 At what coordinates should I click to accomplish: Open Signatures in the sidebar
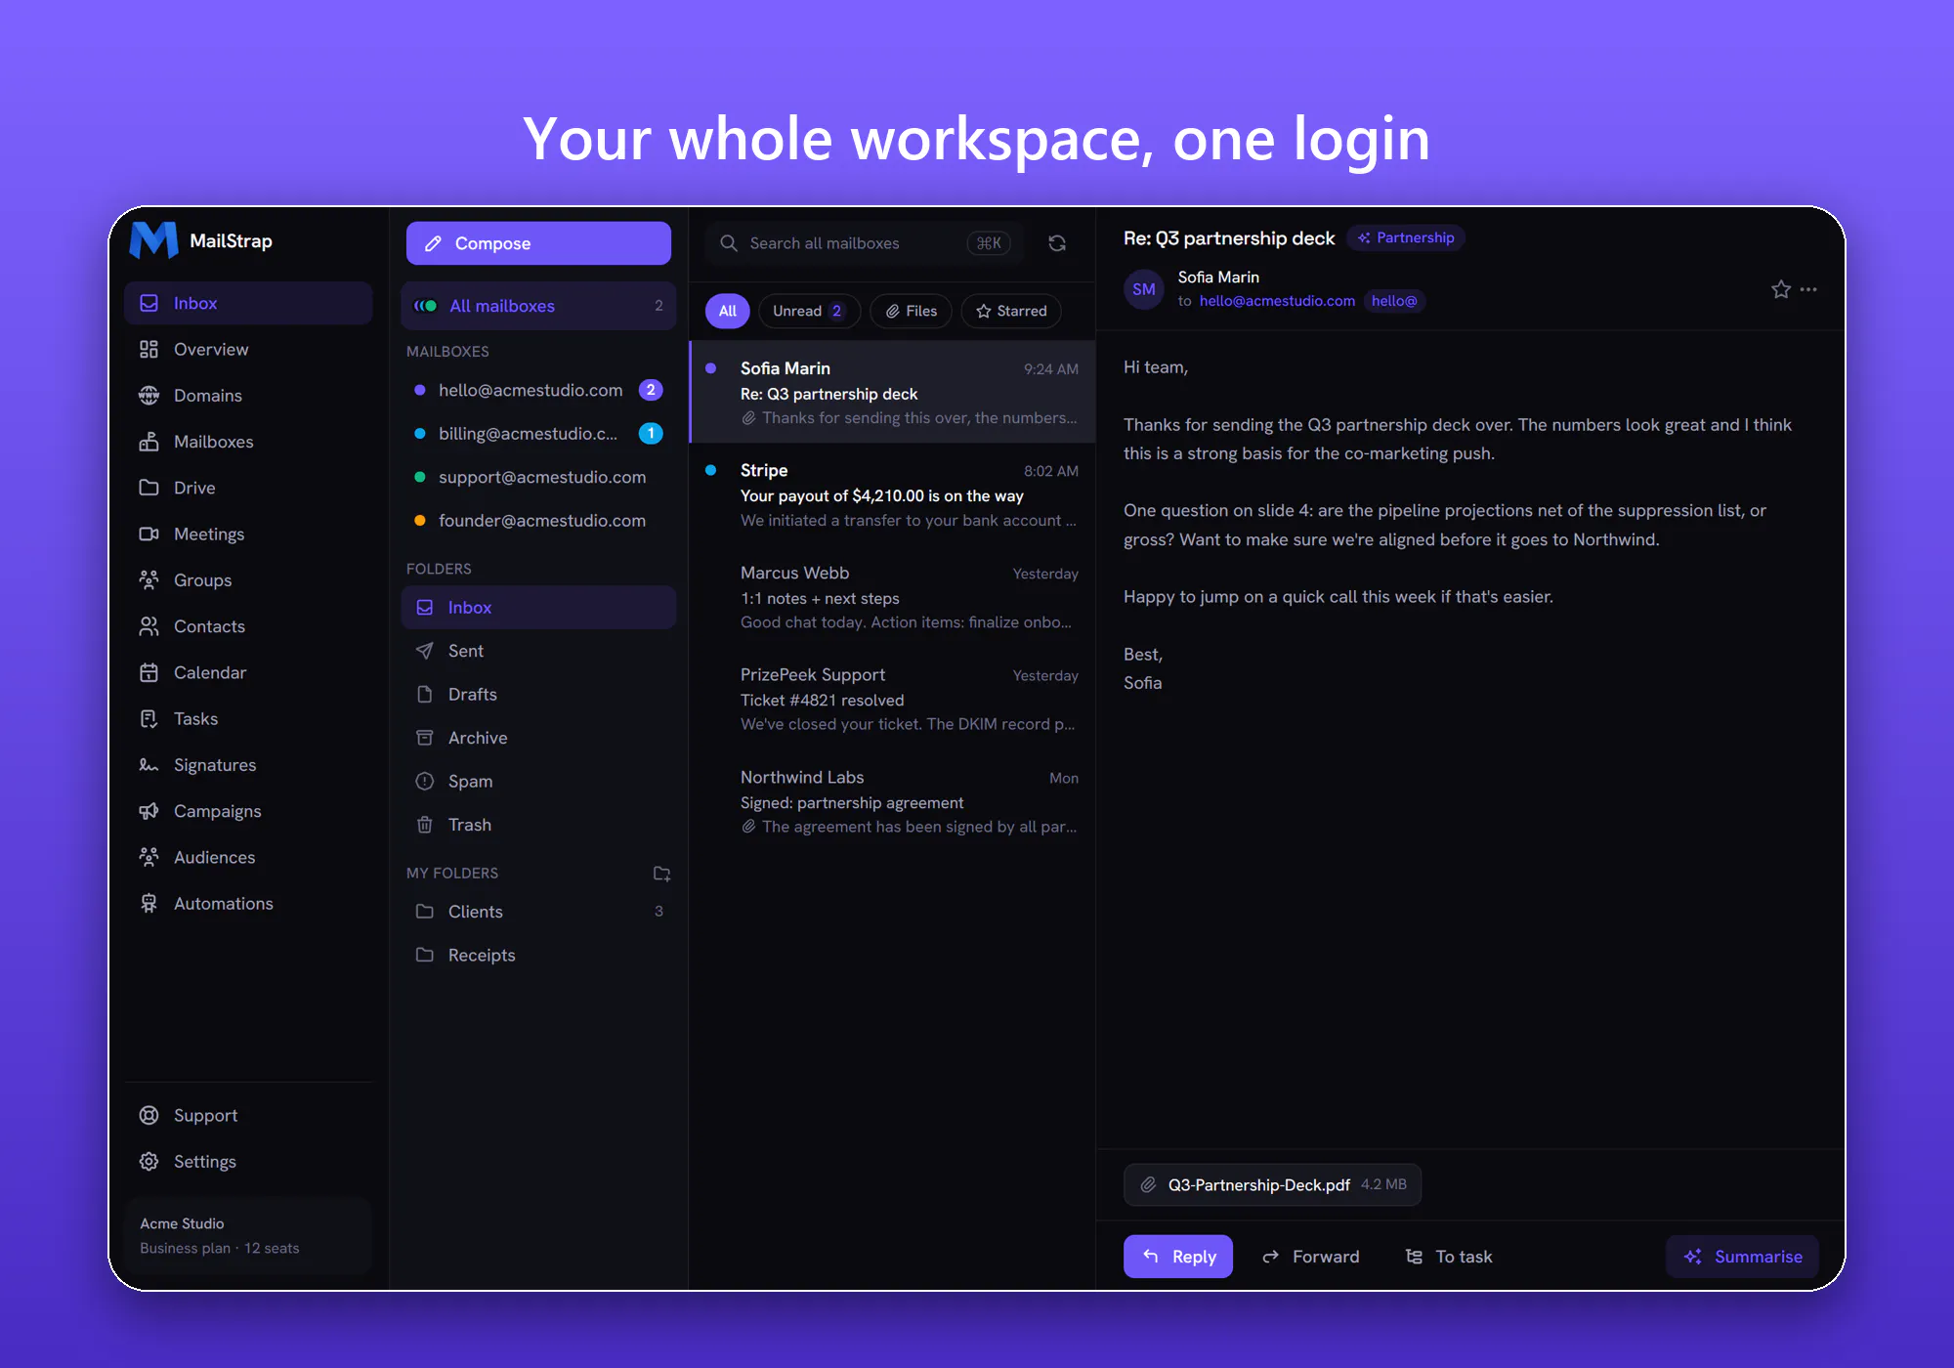[x=248, y=765]
